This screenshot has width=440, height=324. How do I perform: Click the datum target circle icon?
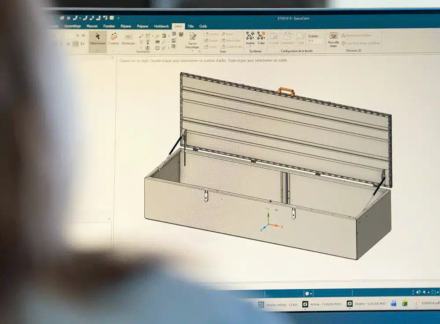147,48
